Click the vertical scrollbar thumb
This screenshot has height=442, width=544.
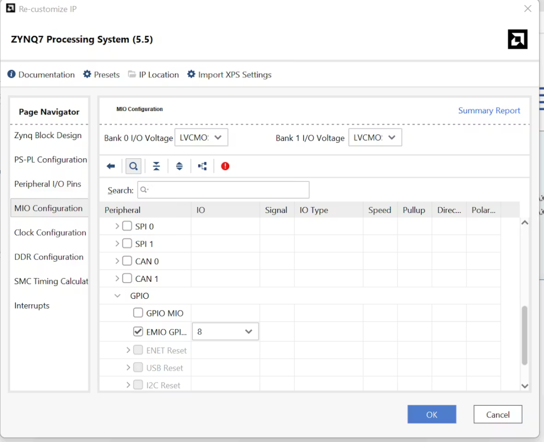tap(524, 335)
